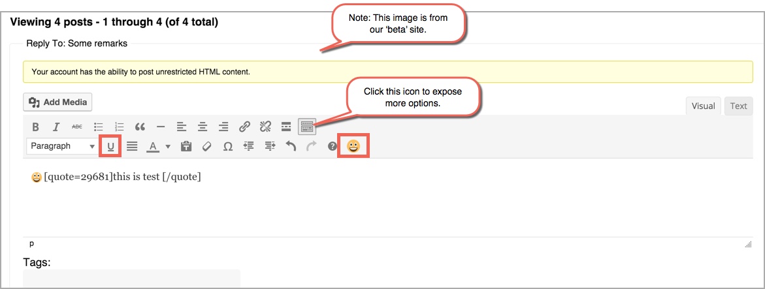The width and height of the screenshot is (765, 289).
Task: Insert or edit a link
Action: click(x=244, y=127)
